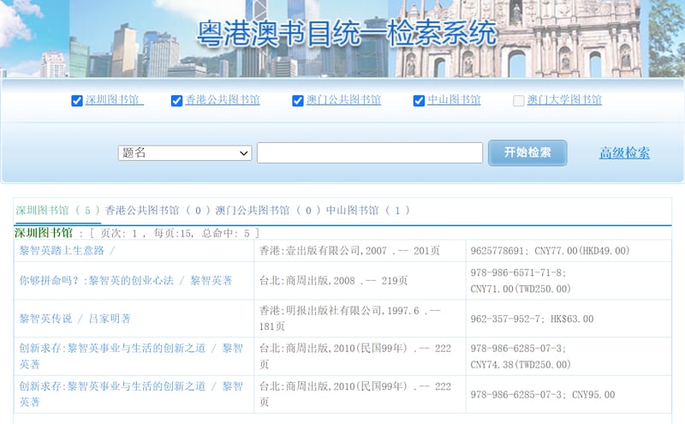Switch to the 深圳图书馆 results tab
The image size is (685, 424).
coord(58,210)
